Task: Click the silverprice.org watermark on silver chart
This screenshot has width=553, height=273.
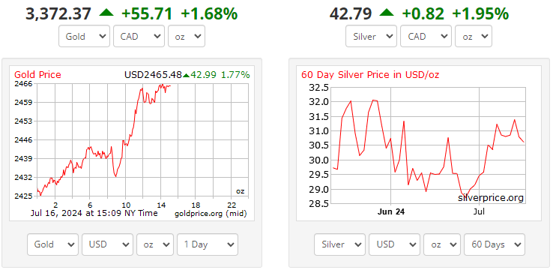Action: click(x=491, y=198)
